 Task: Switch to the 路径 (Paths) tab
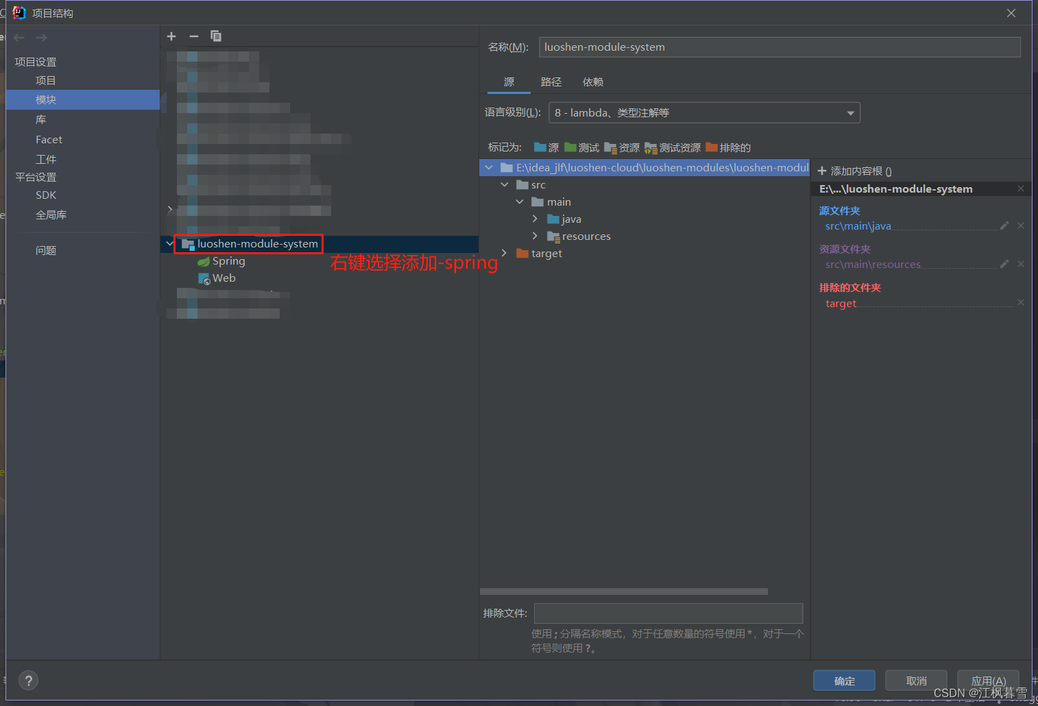coord(551,82)
